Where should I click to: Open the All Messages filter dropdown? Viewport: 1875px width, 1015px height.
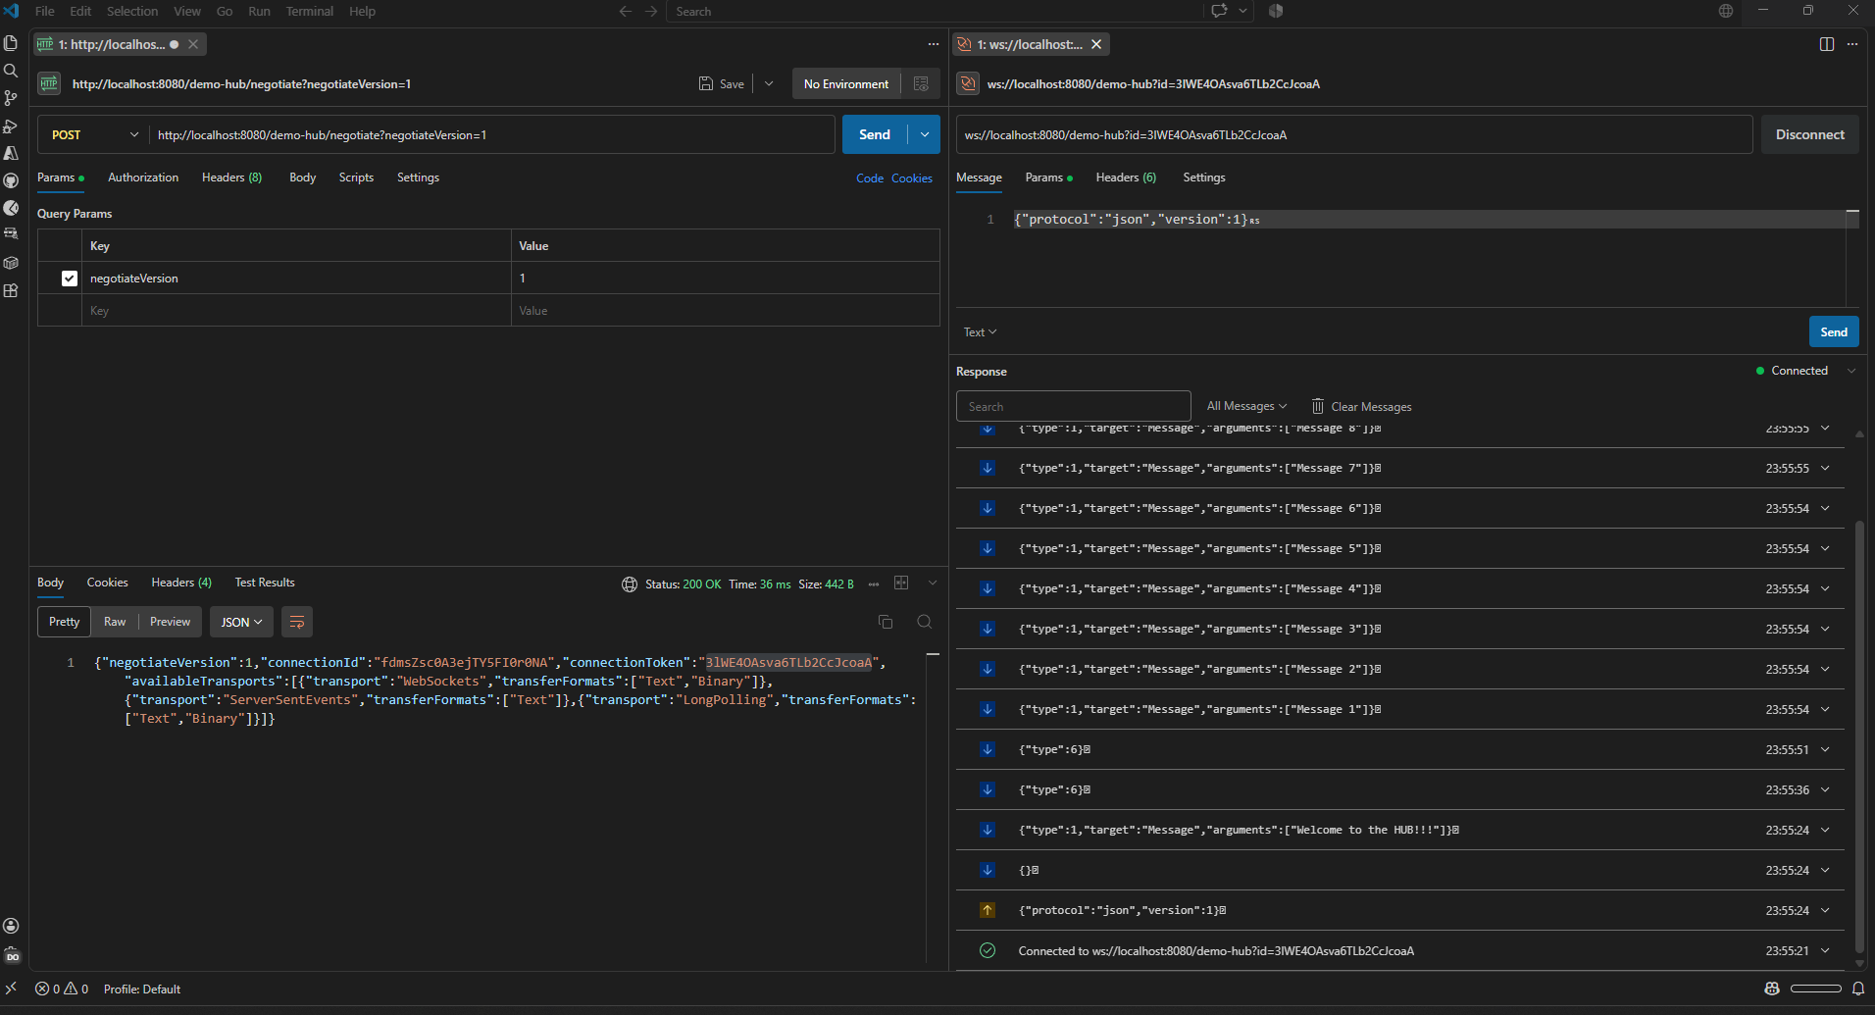click(x=1246, y=406)
